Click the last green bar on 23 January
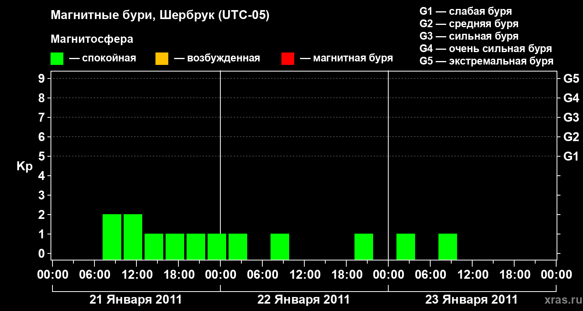Viewport: 583px width, 311px height. point(448,246)
